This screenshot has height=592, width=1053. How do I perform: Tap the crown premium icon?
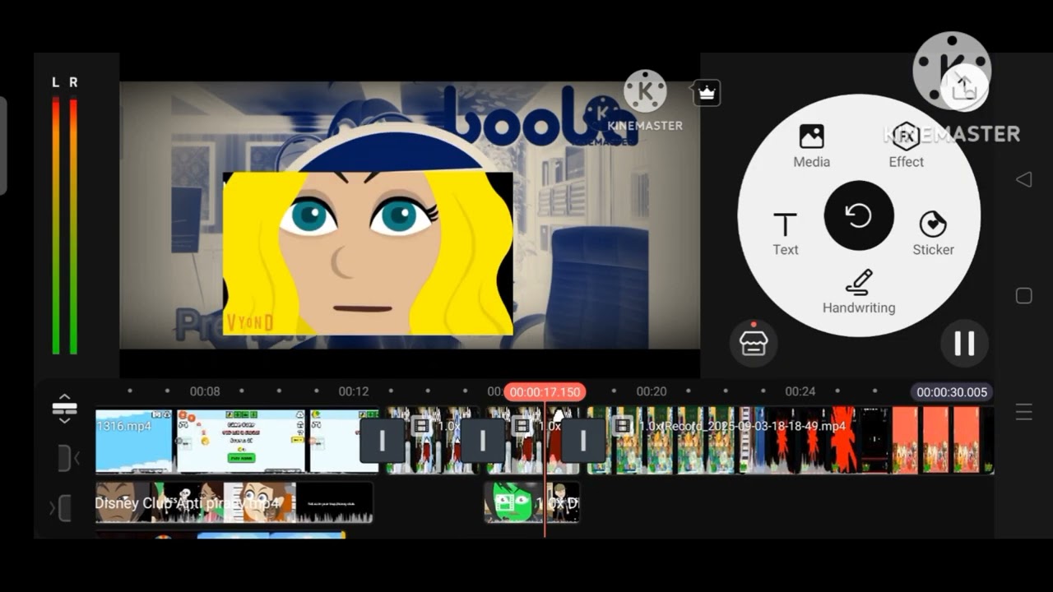tap(707, 93)
